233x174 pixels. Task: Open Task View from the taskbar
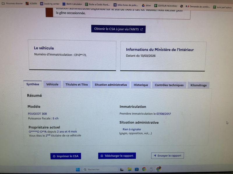pyautogui.click(x=122, y=170)
